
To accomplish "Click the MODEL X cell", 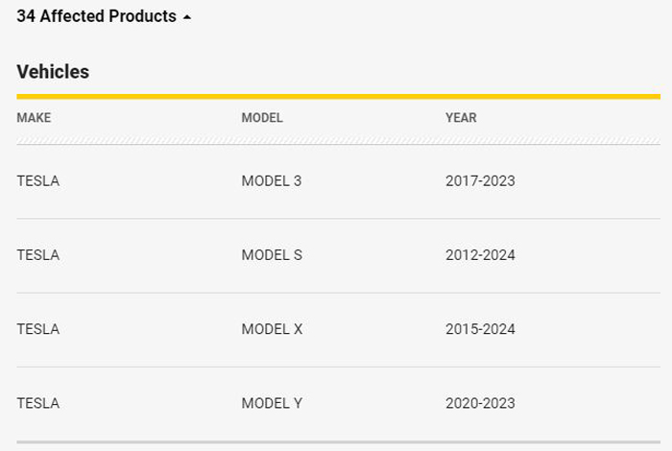I will 272,329.
